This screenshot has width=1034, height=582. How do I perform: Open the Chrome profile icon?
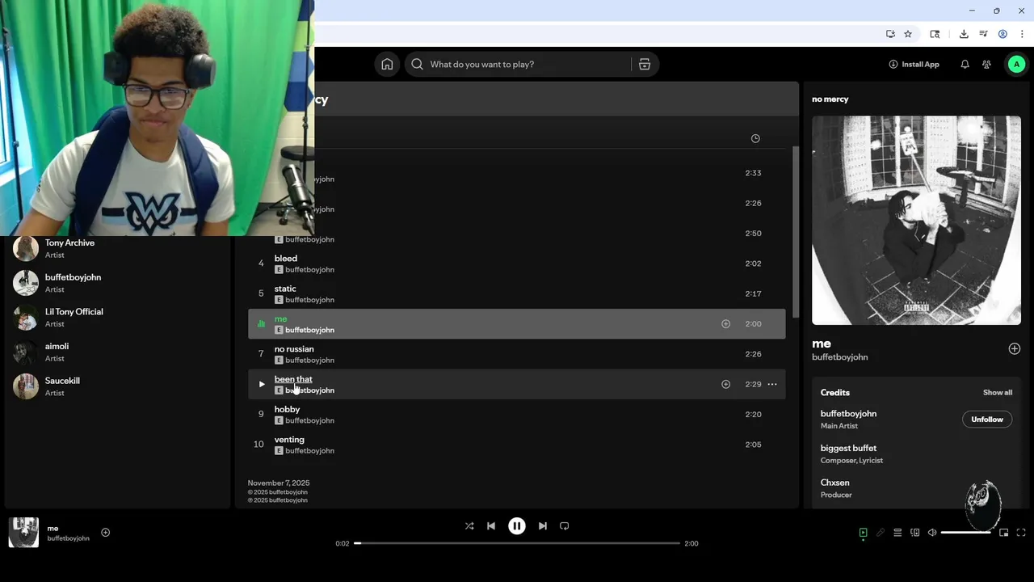pos(1002,34)
